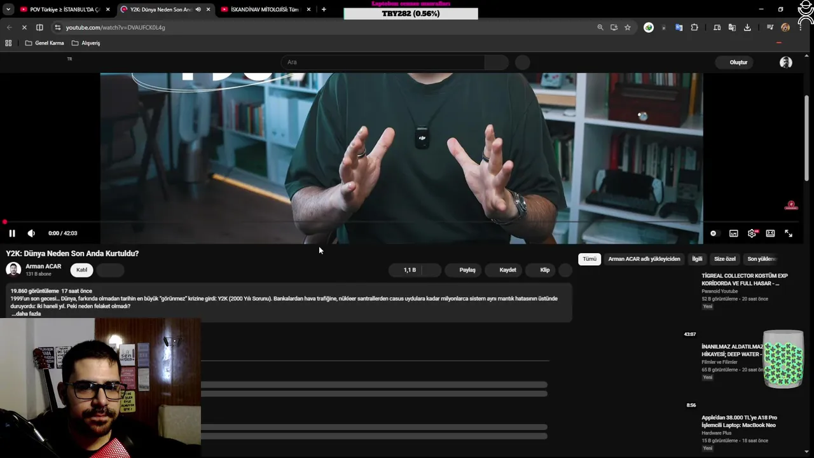This screenshot has height=458, width=814.
Task: Bookmark this page with star
Action: [x=628, y=27]
